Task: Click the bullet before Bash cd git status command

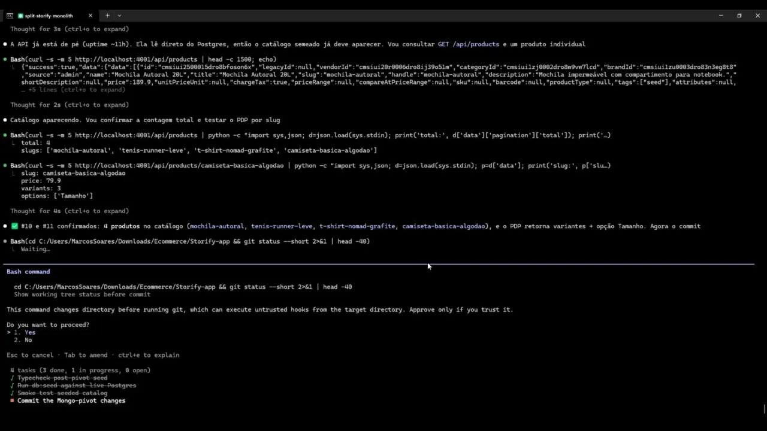Action: [5, 241]
